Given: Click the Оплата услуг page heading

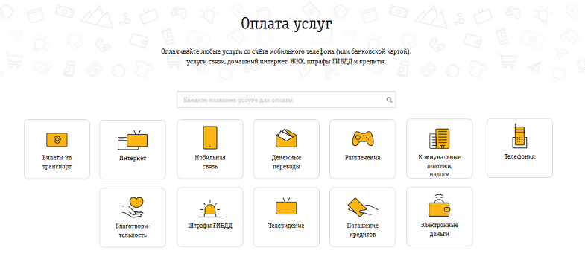Looking at the screenshot, I should (x=286, y=24).
